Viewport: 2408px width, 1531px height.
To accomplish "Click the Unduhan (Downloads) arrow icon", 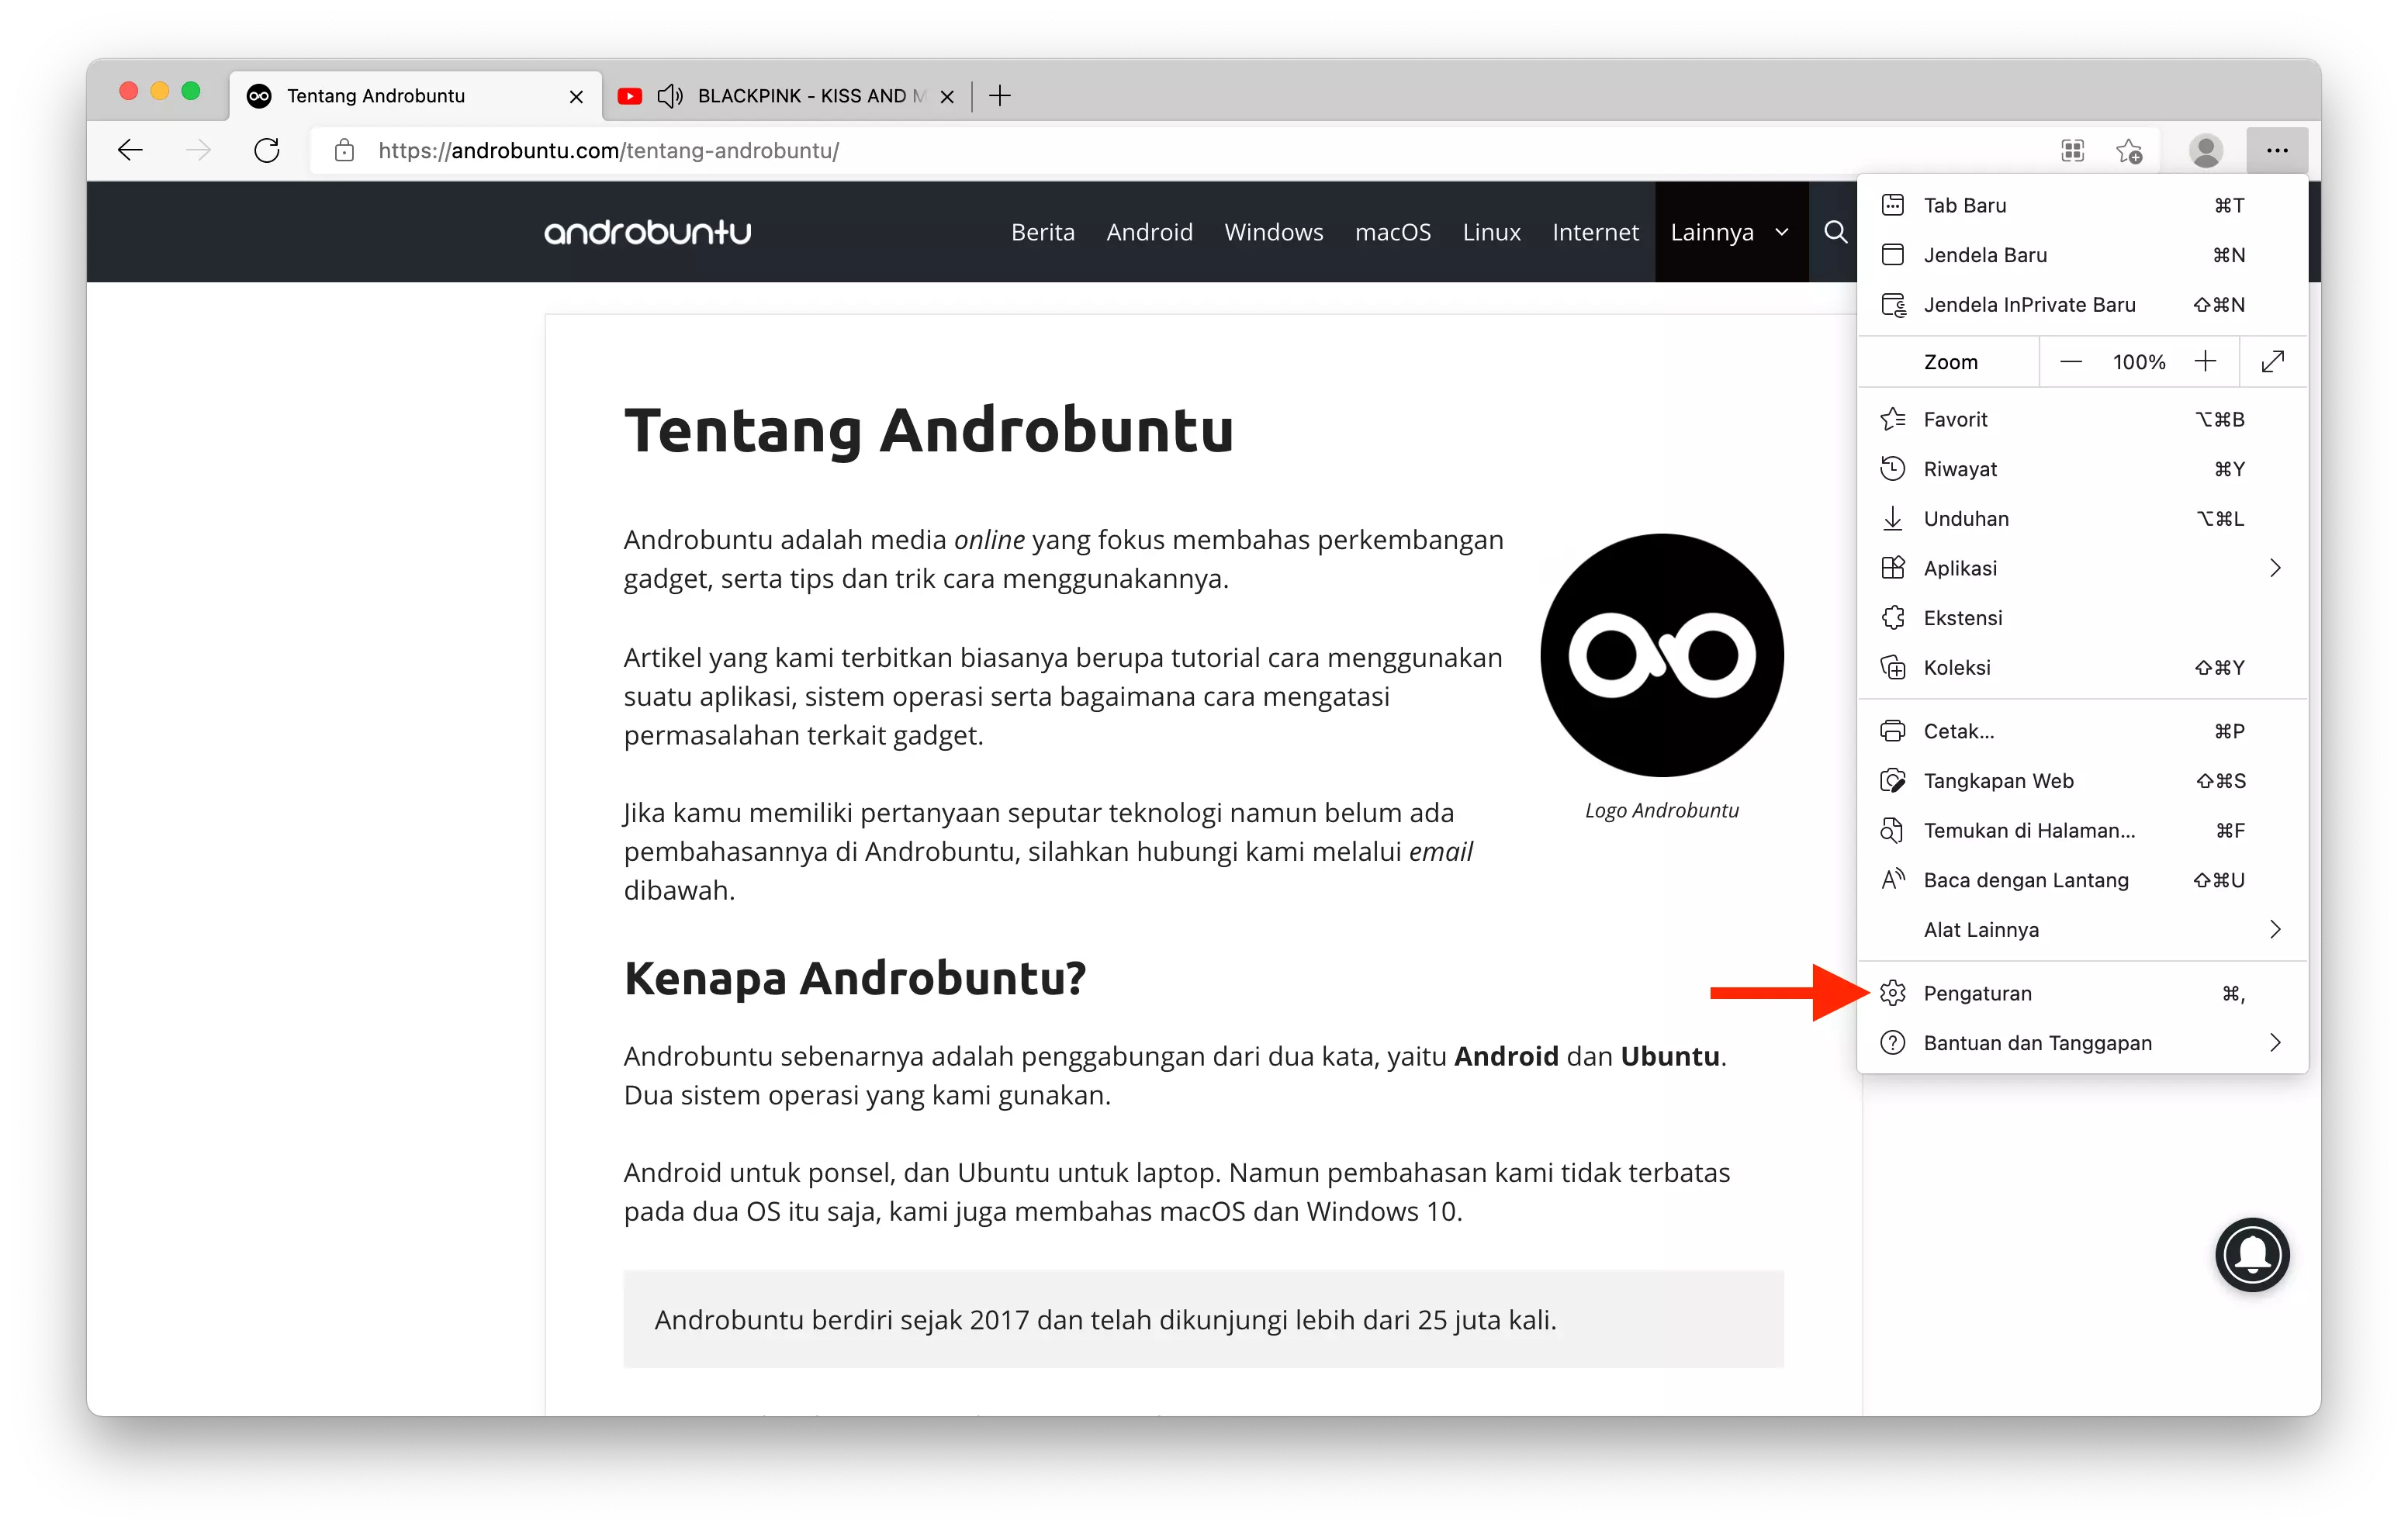I will click(x=1892, y=517).
